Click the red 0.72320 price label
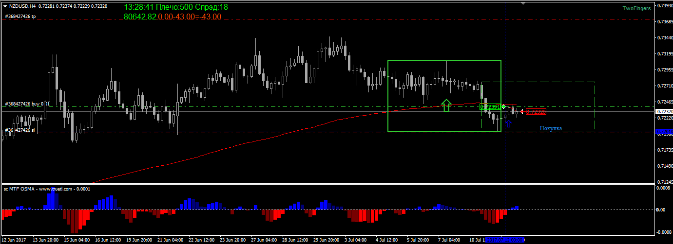The width and height of the screenshot is (673, 244). 536,112
